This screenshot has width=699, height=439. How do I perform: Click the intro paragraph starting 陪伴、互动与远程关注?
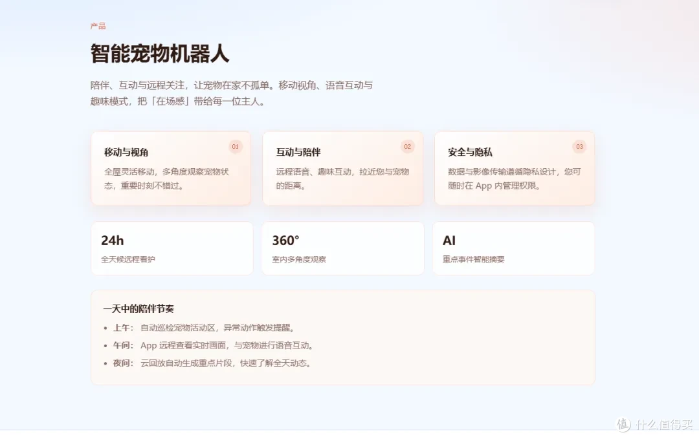point(231,94)
